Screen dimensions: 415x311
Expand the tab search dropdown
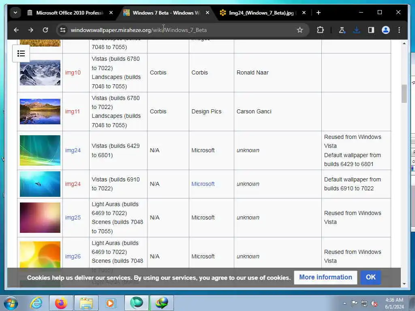15,13
